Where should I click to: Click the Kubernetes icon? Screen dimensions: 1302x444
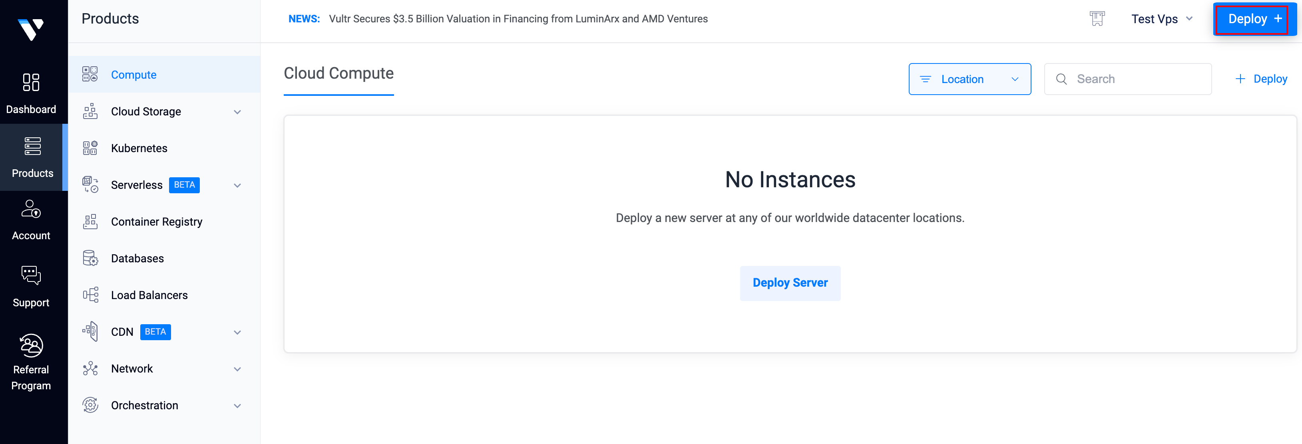(90, 148)
